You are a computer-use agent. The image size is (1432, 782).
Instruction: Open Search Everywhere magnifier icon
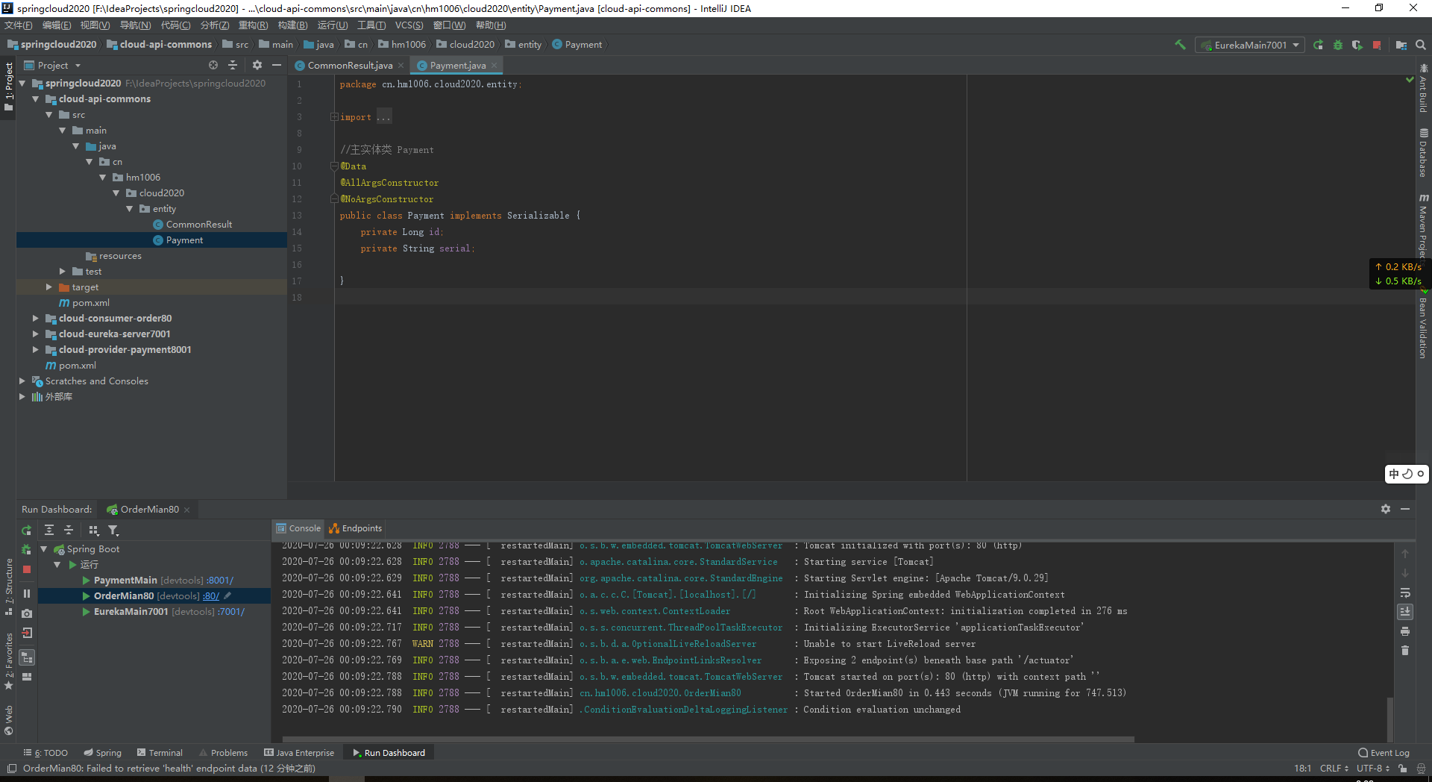[x=1421, y=45]
